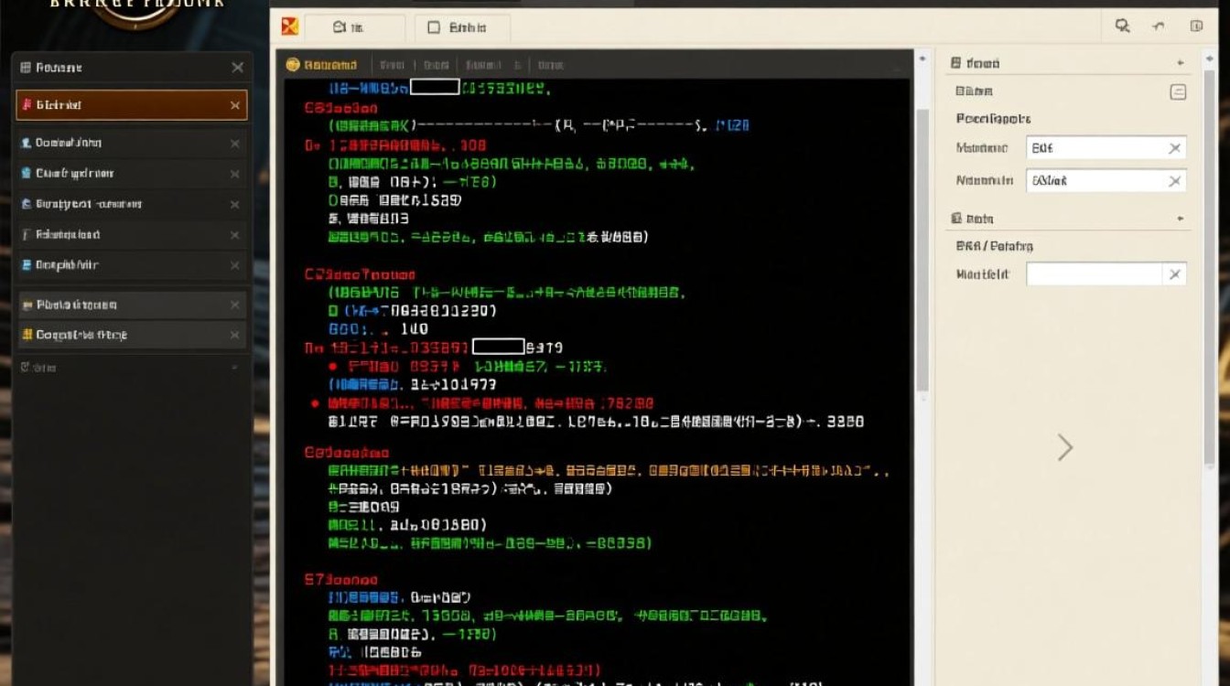Open the dropdown arrow at the sidebar list bottom
Screen dimensions: 1230x686
(x=234, y=368)
